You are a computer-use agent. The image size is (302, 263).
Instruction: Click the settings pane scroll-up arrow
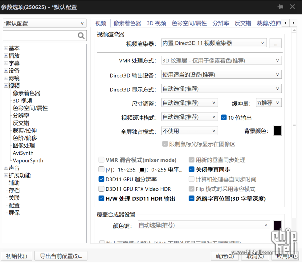click(294, 30)
